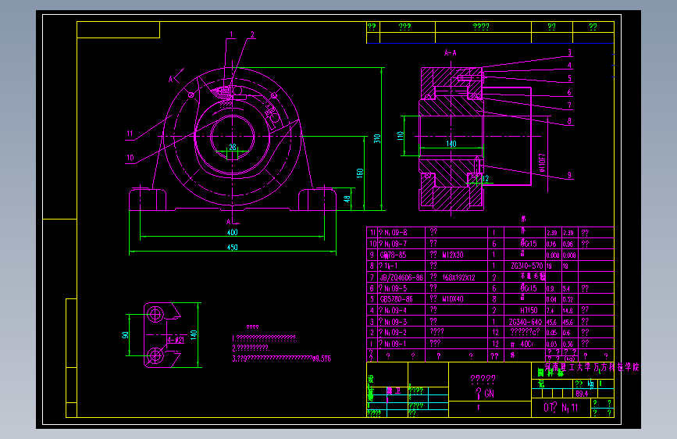Click the "A-A" section view label
The image size is (677, 439).
tap(451, 52)
